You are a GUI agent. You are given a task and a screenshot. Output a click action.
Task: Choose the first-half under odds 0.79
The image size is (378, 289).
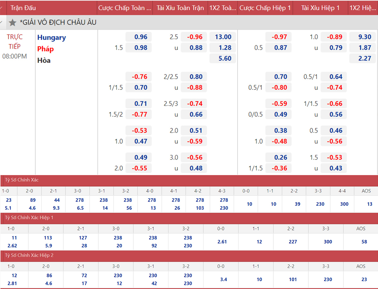point(334,48)
